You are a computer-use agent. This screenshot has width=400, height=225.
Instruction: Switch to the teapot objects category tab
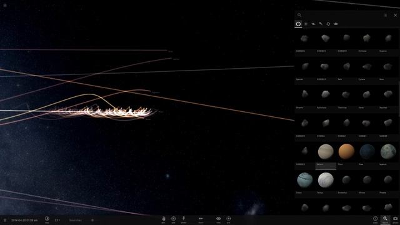pyautogui.click(x=336, y=24)
